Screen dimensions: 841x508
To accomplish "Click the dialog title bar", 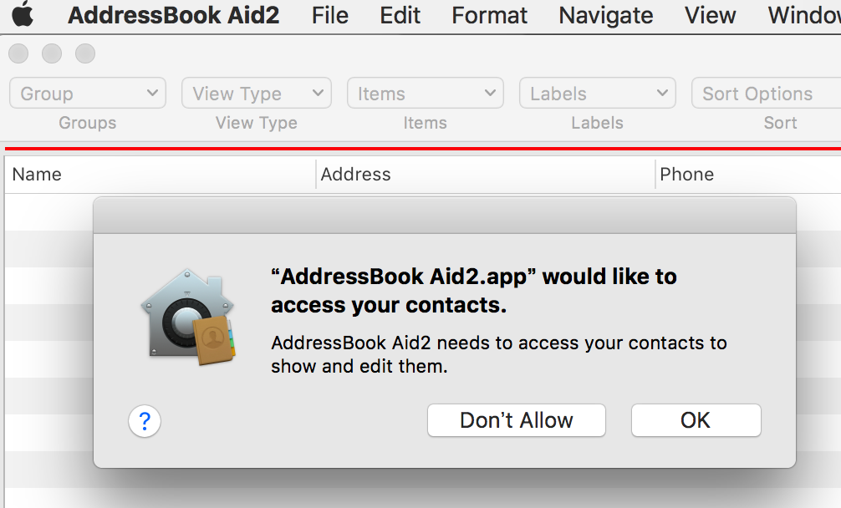I will (444, 216).
